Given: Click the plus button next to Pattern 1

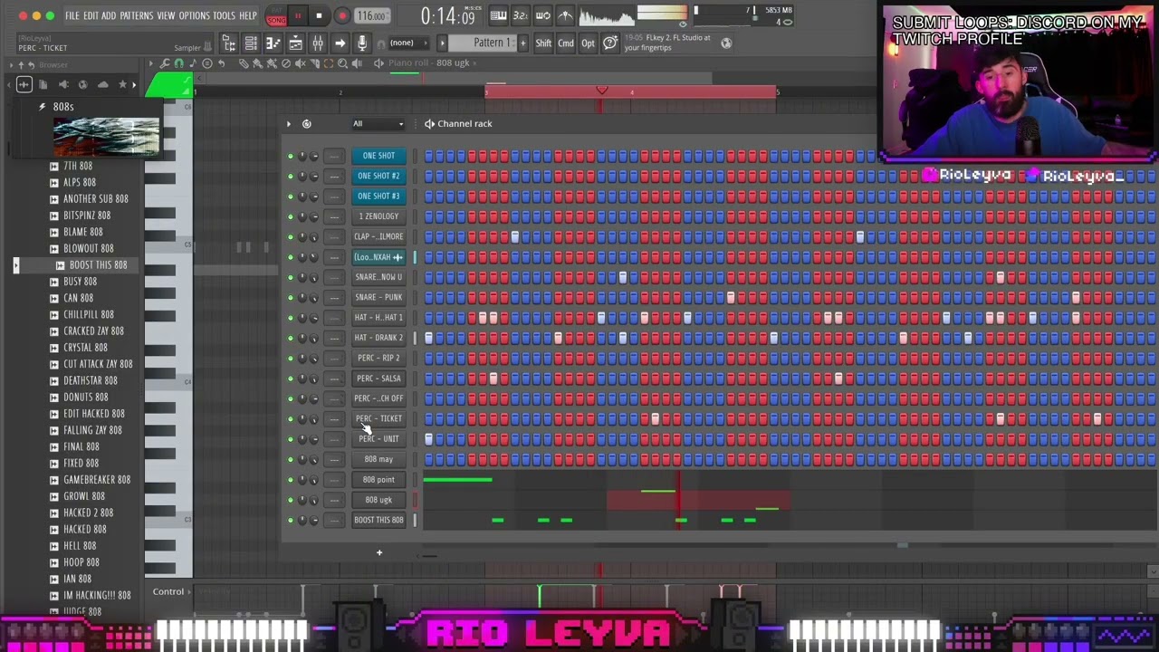Looking at the screenshot, I should pyautogui.click(x=523, y=43).
